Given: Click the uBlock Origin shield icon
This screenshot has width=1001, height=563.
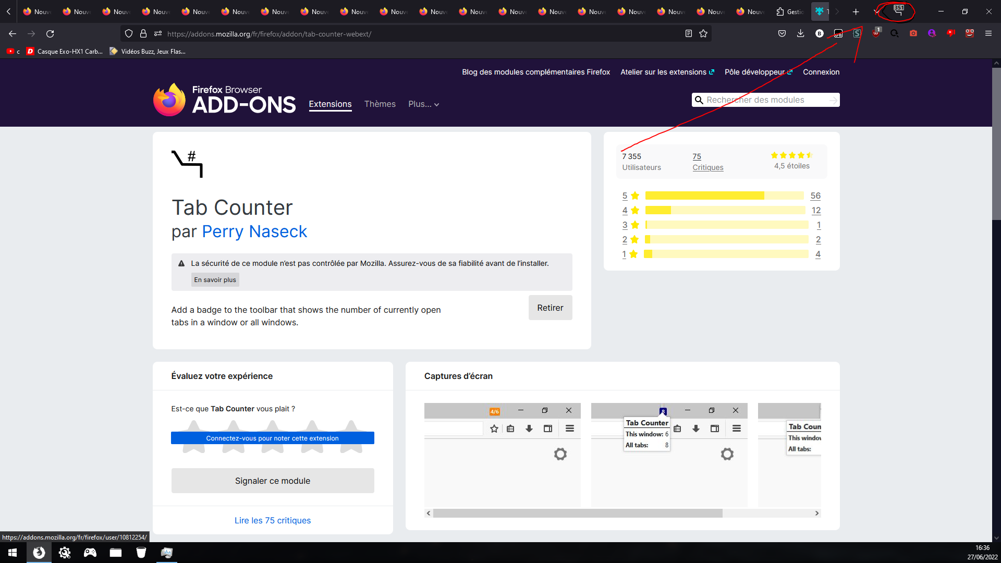Looking at the screenshot, I should coord(876,33).
